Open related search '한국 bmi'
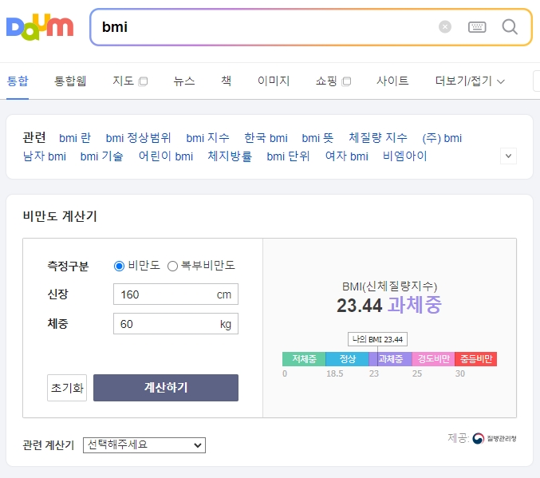540x478 pixels. (266, 138)
